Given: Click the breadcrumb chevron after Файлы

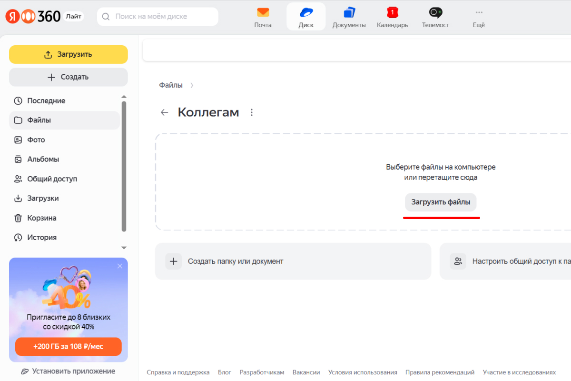Looking at the screenshot, I should point(192,86).
